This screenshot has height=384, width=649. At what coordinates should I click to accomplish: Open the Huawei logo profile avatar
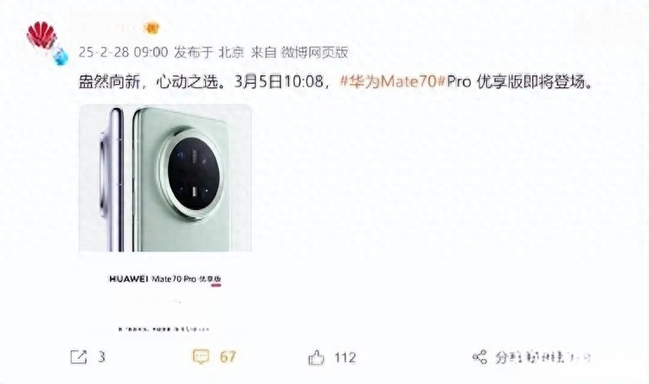tap(42, 36)
